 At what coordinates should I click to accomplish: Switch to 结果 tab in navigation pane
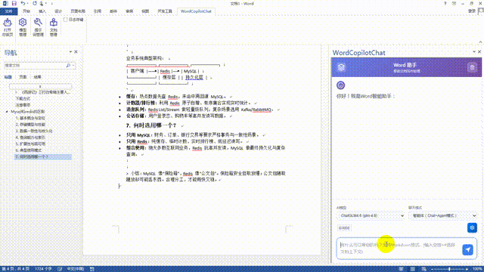(x=37, y=77)
